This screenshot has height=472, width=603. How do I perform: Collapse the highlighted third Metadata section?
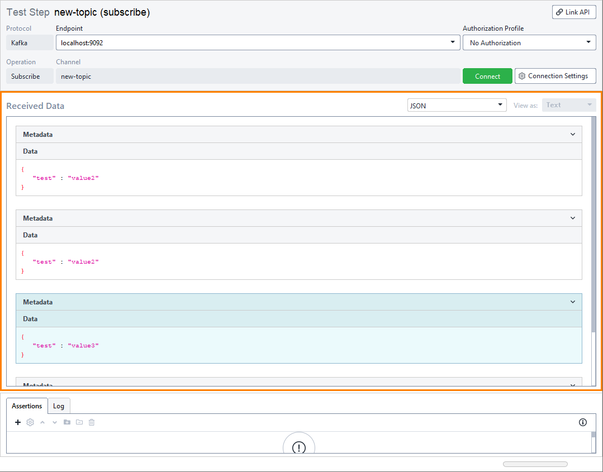(572, 302)
